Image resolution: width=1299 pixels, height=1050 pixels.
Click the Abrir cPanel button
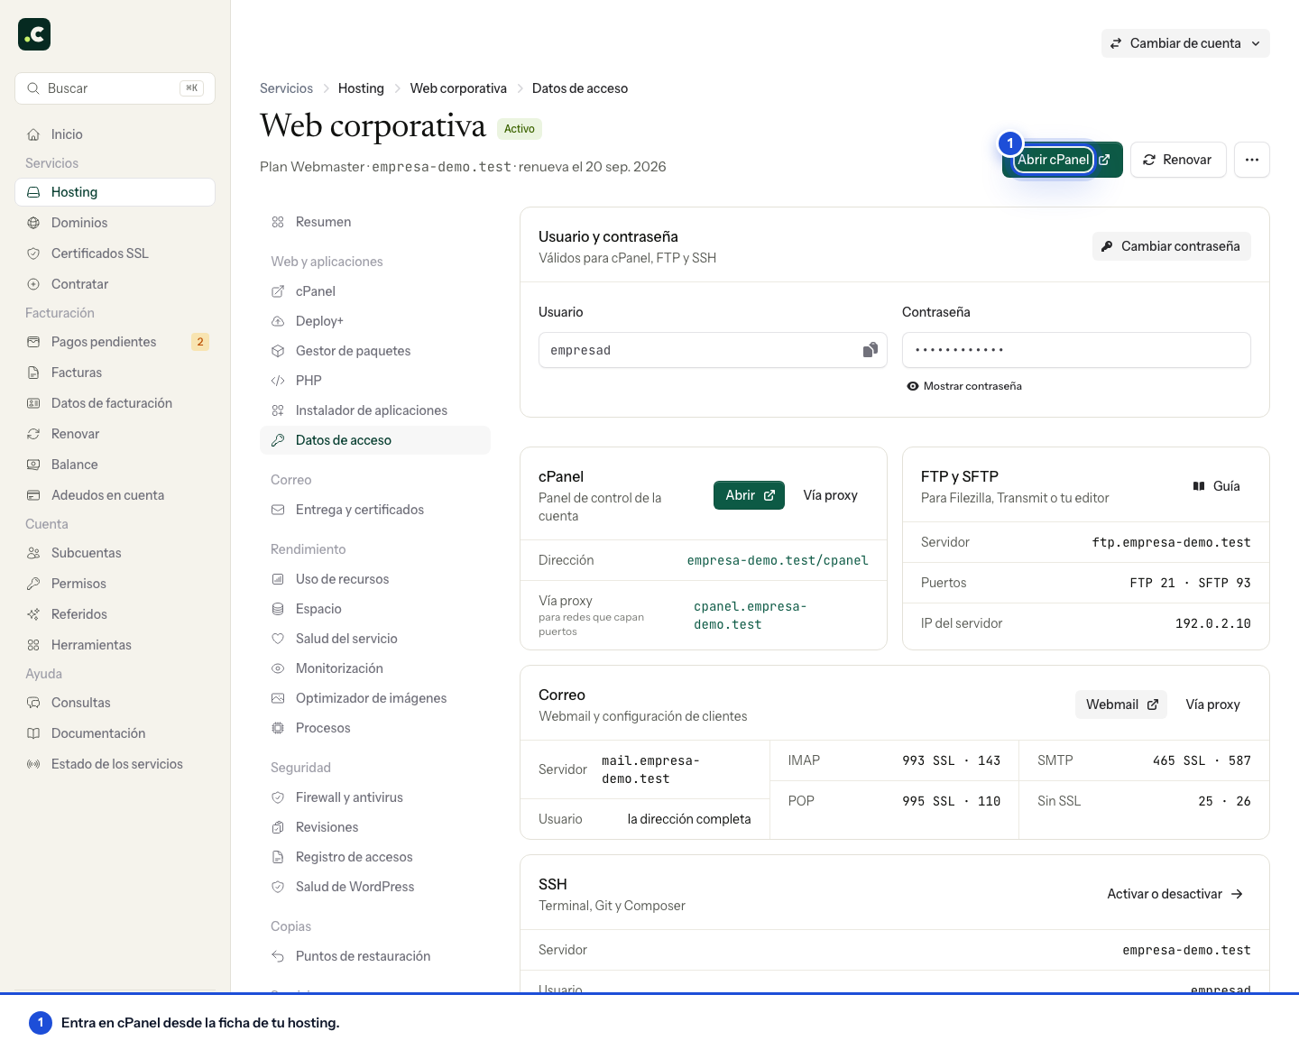click(1063, 160)
